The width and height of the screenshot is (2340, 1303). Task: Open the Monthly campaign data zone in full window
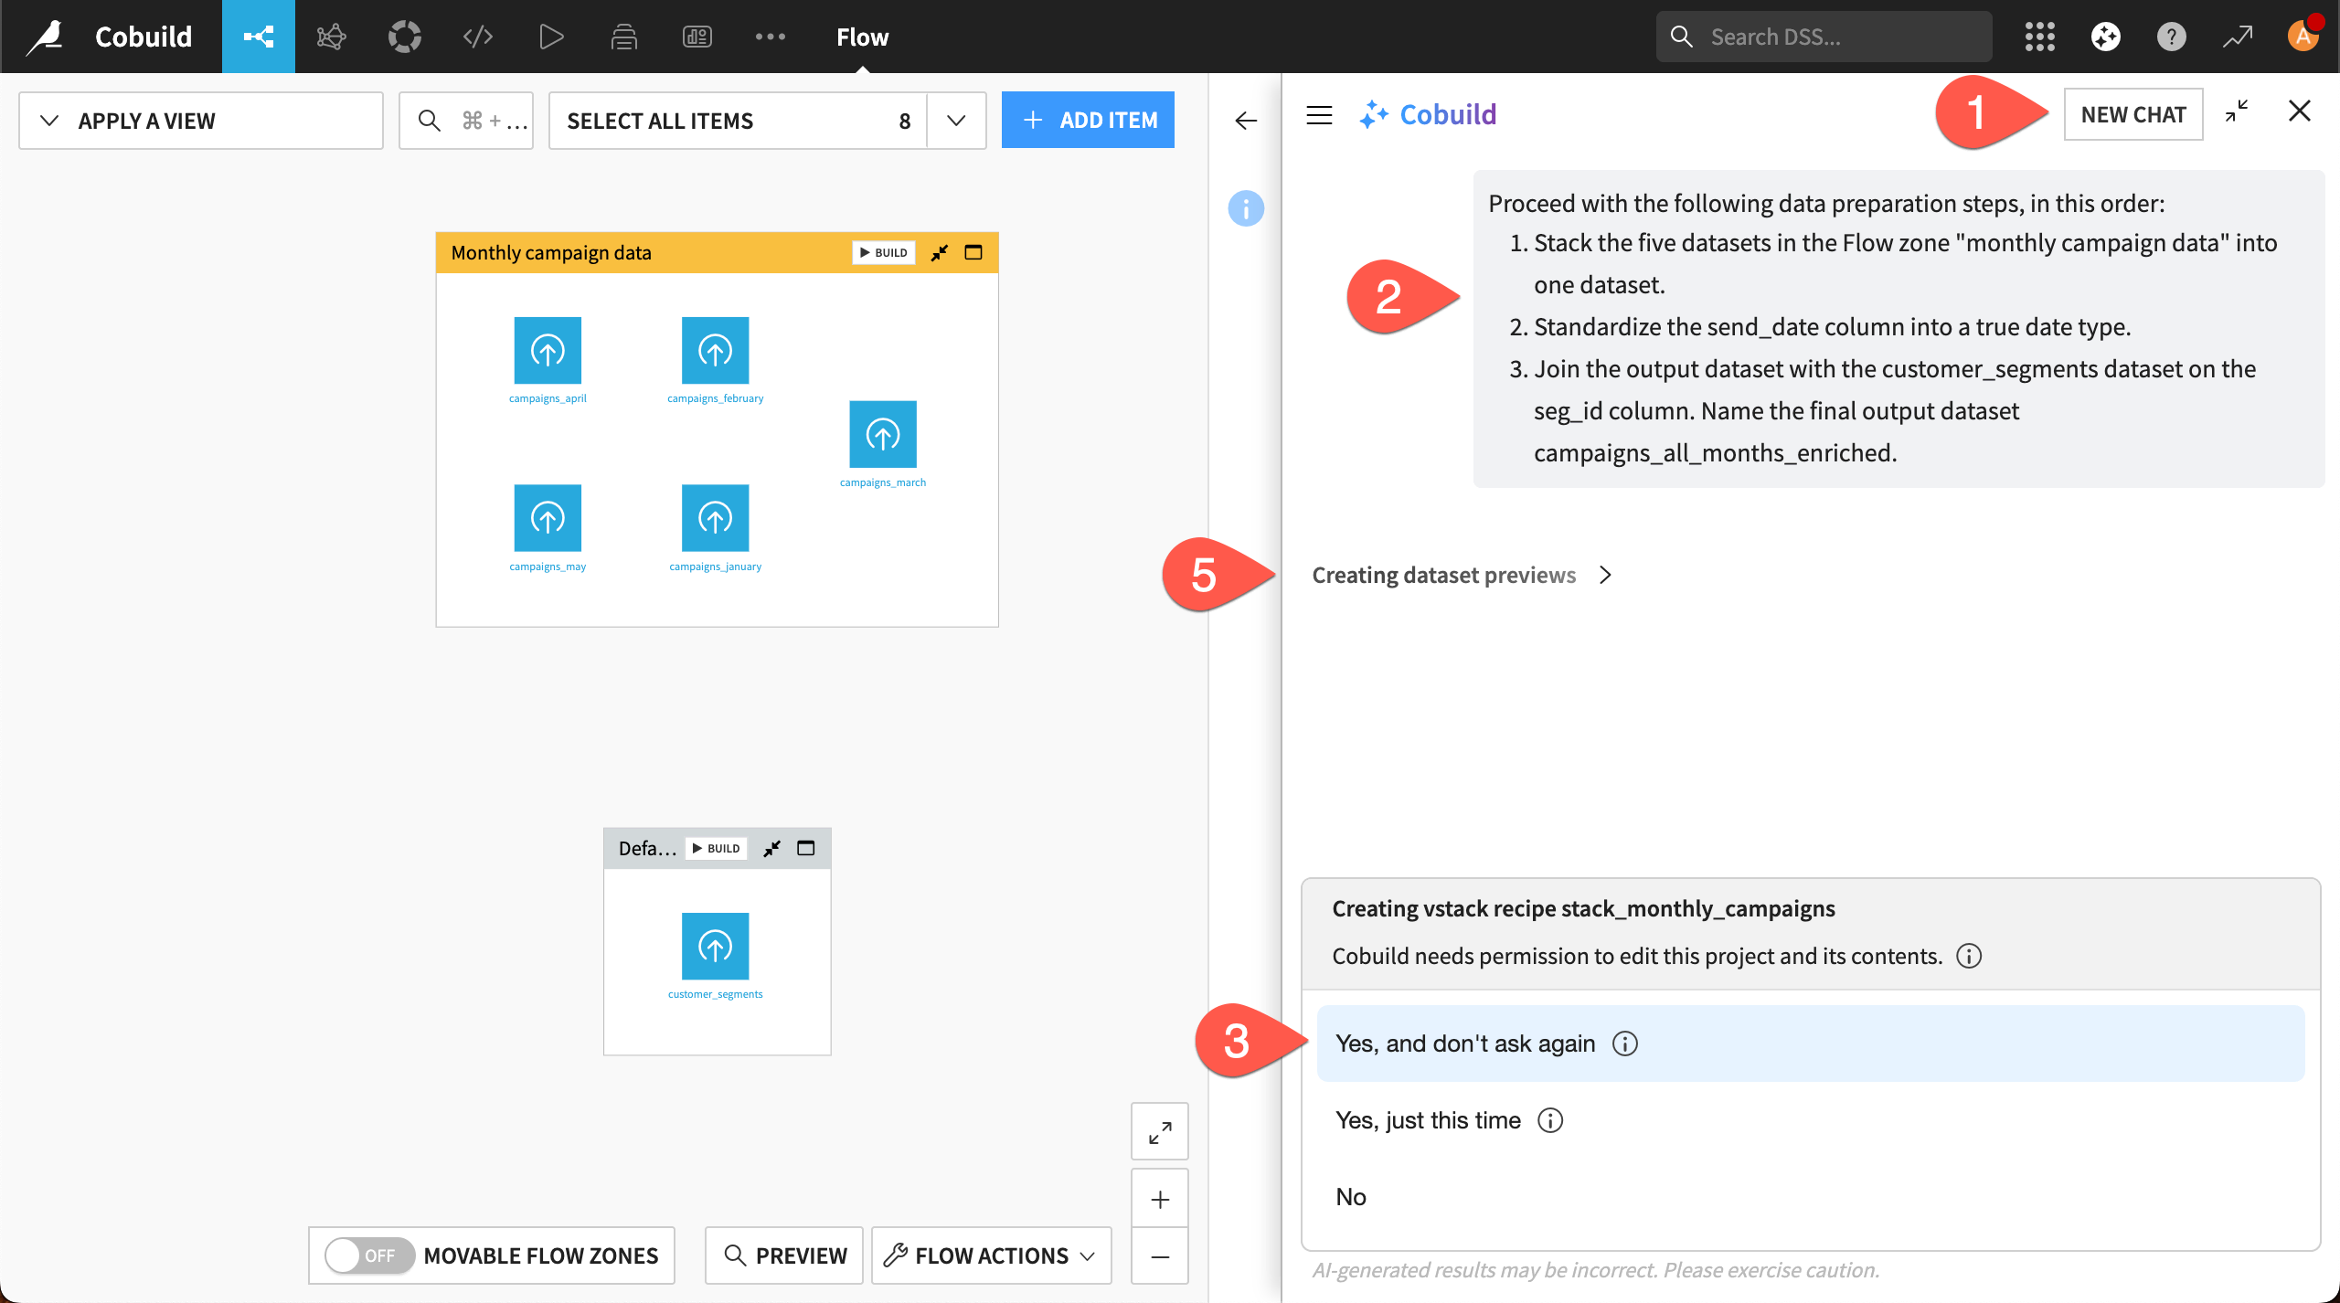click(973, 252)
